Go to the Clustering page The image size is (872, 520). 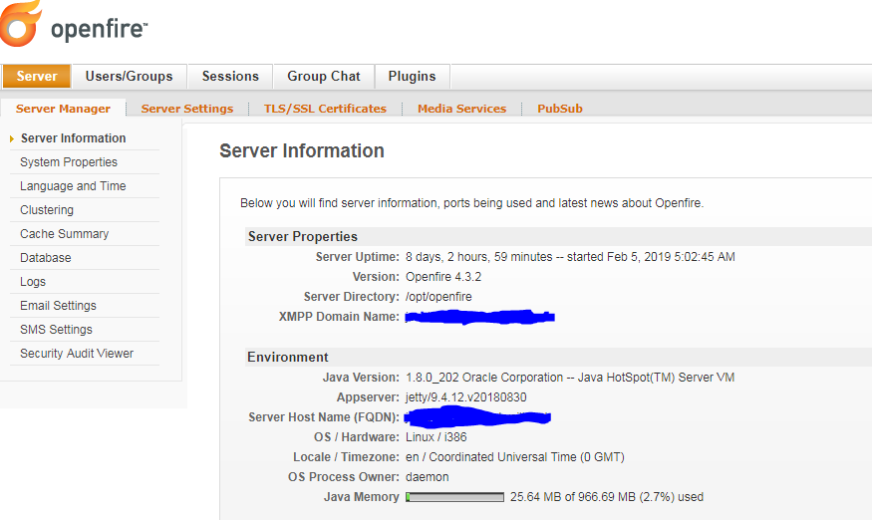coord(47,209)
